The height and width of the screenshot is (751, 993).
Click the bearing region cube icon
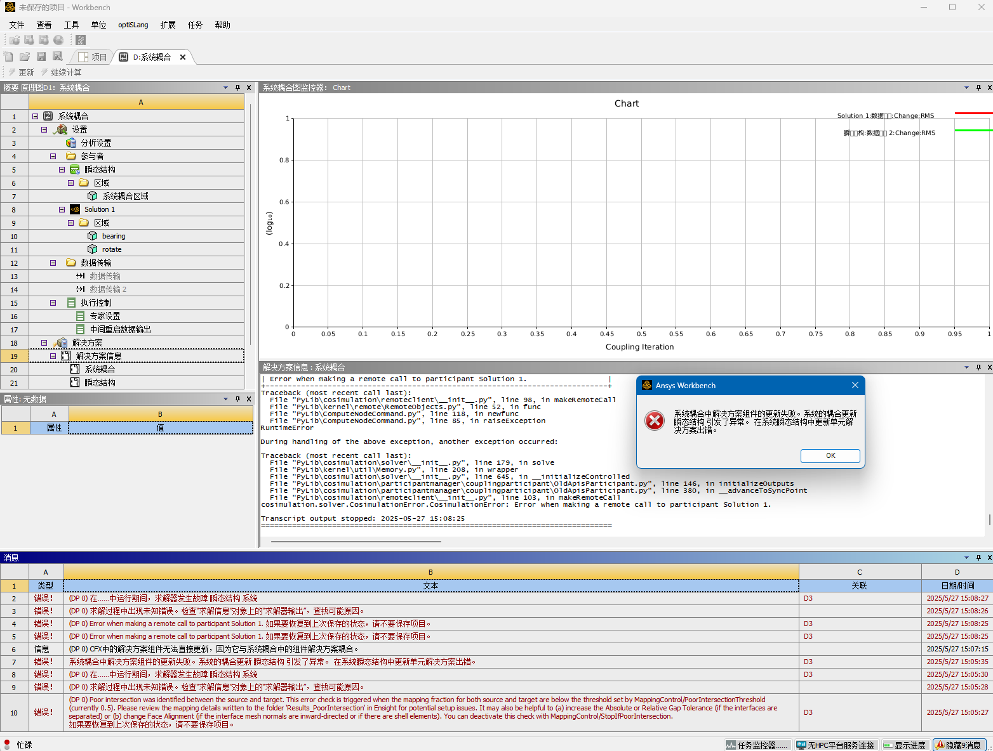[x=93, y=236]
